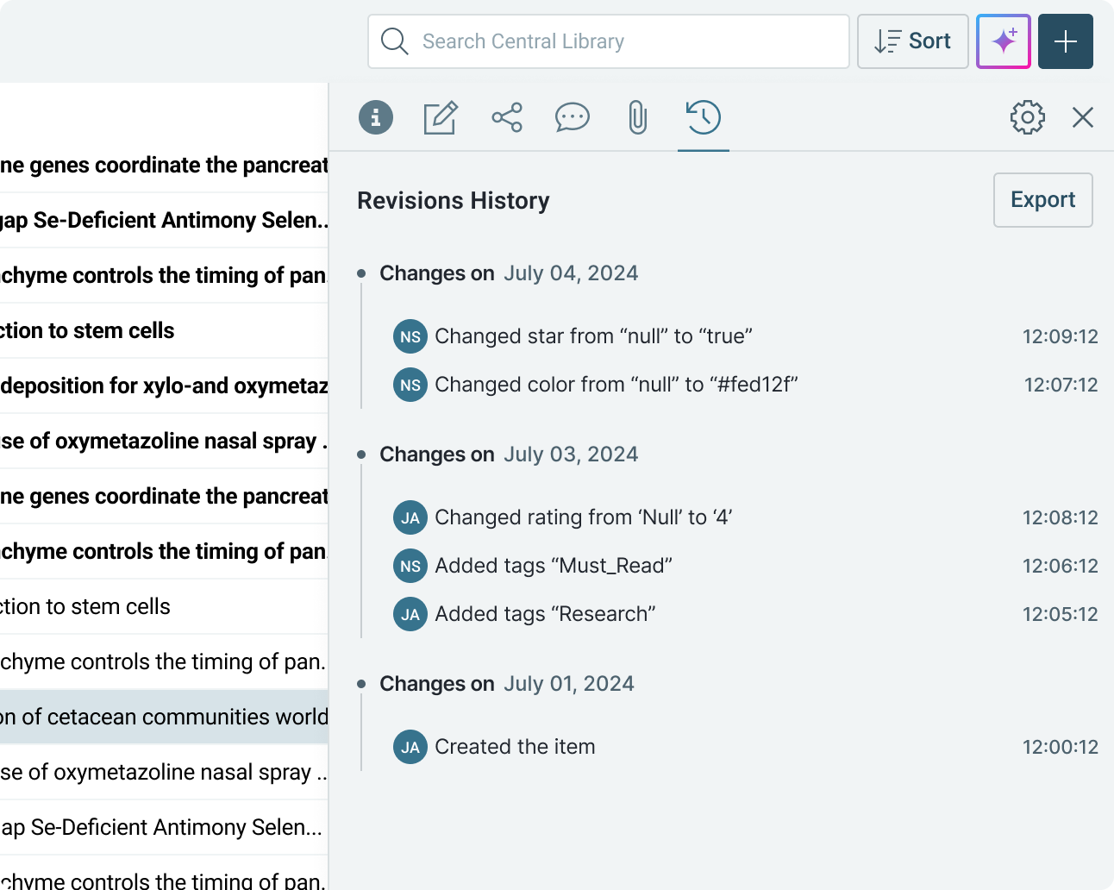Click the 'Added tags Must_Read' revision
Screen dimensions: 1114x890
pos(553,566)
